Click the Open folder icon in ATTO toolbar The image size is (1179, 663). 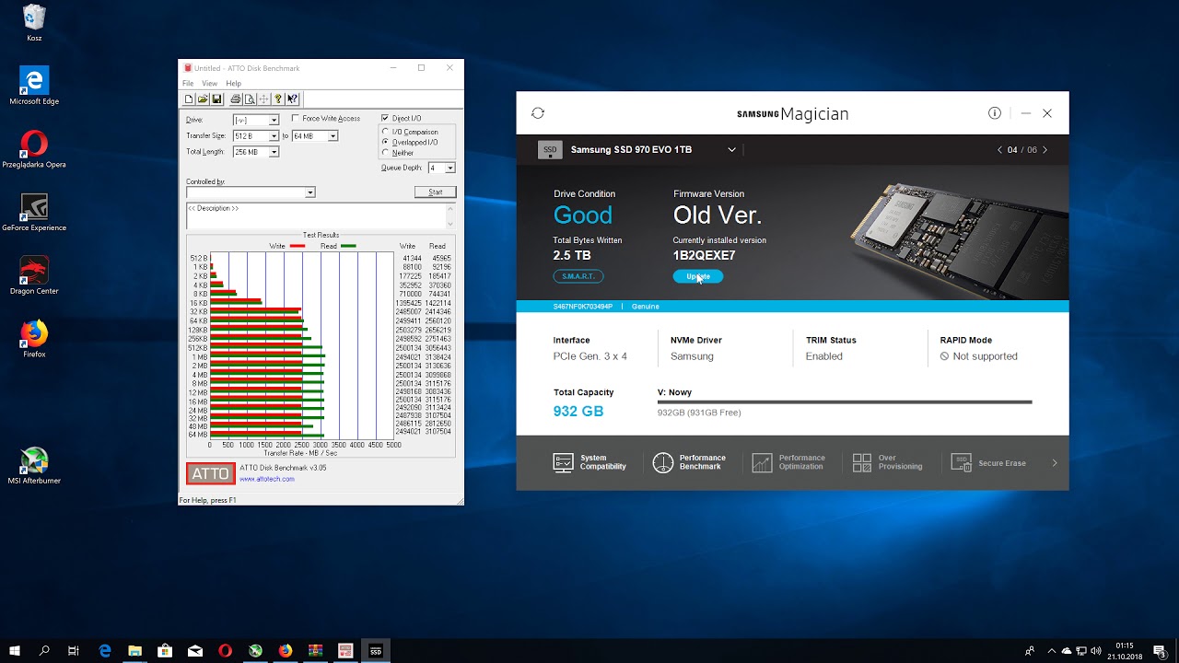[x=202, y=99]
